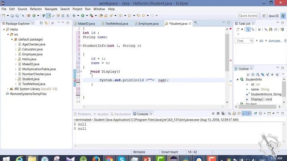Viewport: 287px width, 161px height.
Task: Click Quick Access search box
Action: click(x=248, y=16)
